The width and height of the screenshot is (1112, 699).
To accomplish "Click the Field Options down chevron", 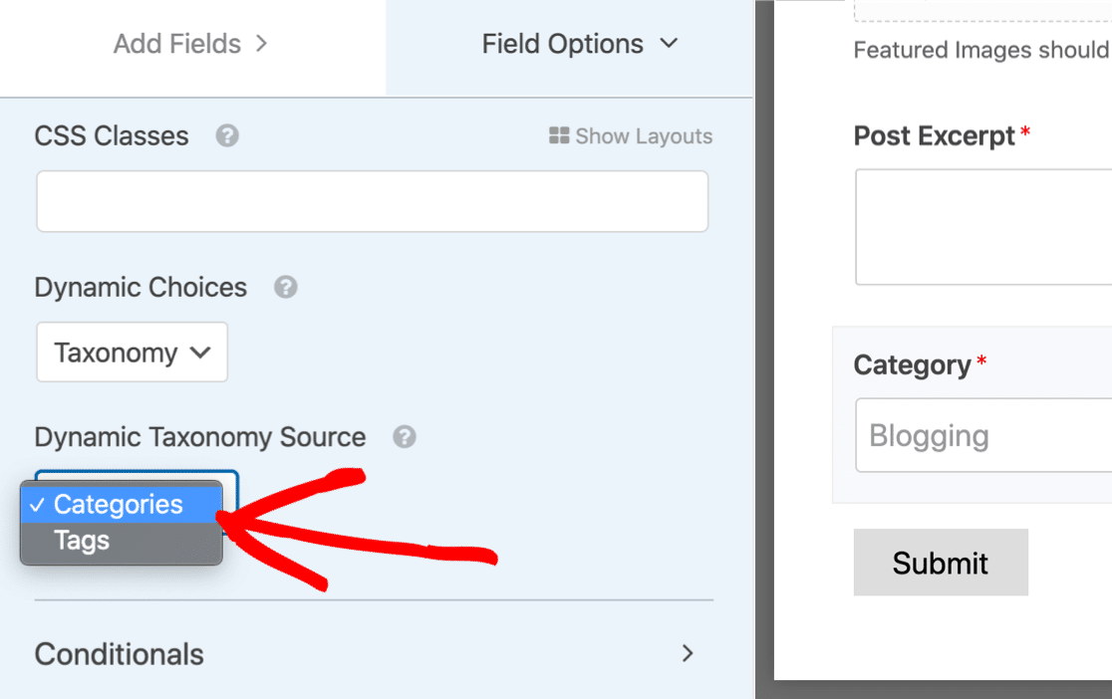I will [669, 44].
